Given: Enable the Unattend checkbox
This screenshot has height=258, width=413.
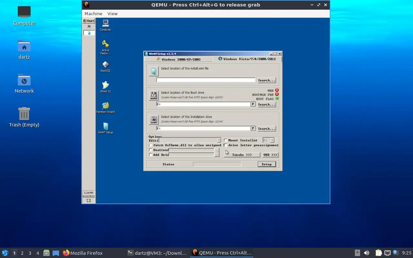Looking at the screenshot, I should click(x=150, y=150).
